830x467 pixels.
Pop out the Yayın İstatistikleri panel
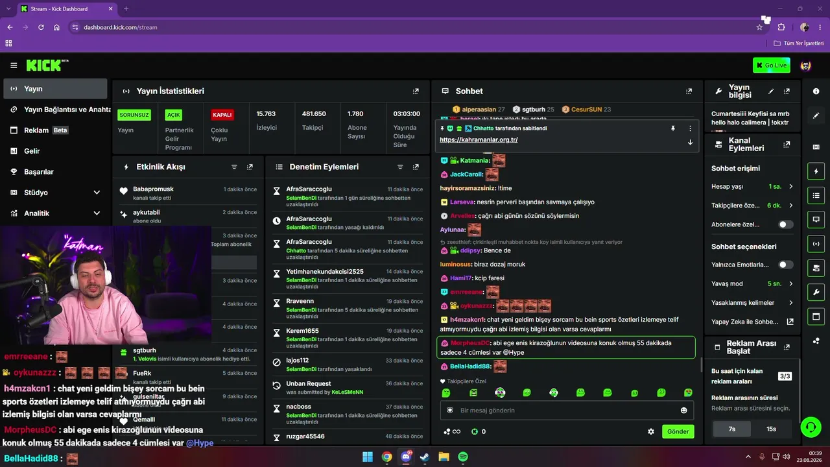416,91
